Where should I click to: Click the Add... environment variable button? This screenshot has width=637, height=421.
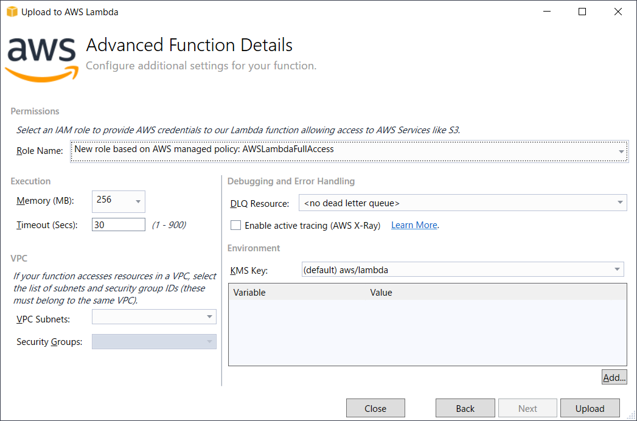(x=614, y=377)
